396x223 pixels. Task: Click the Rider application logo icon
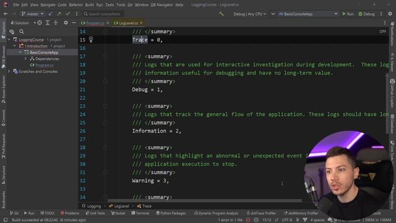pyautogui.click(x=6, y=4)
